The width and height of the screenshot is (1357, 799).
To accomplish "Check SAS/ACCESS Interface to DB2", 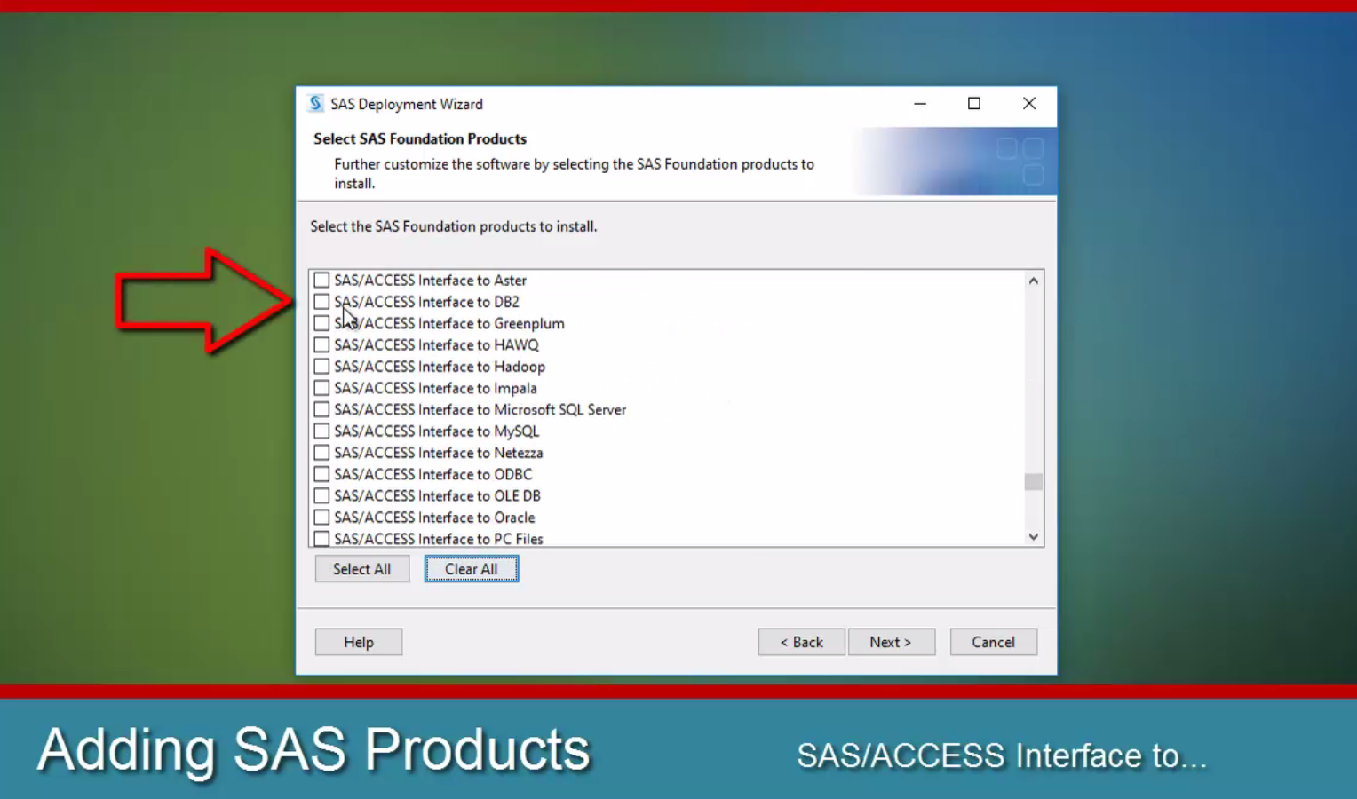I will 321,302.
